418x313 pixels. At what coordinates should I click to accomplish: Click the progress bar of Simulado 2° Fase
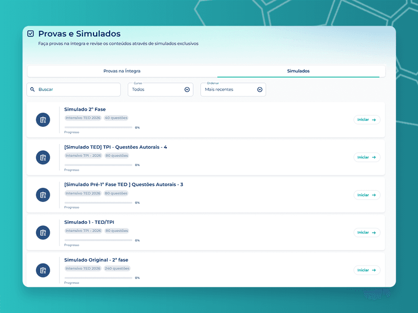click(98, 127)
